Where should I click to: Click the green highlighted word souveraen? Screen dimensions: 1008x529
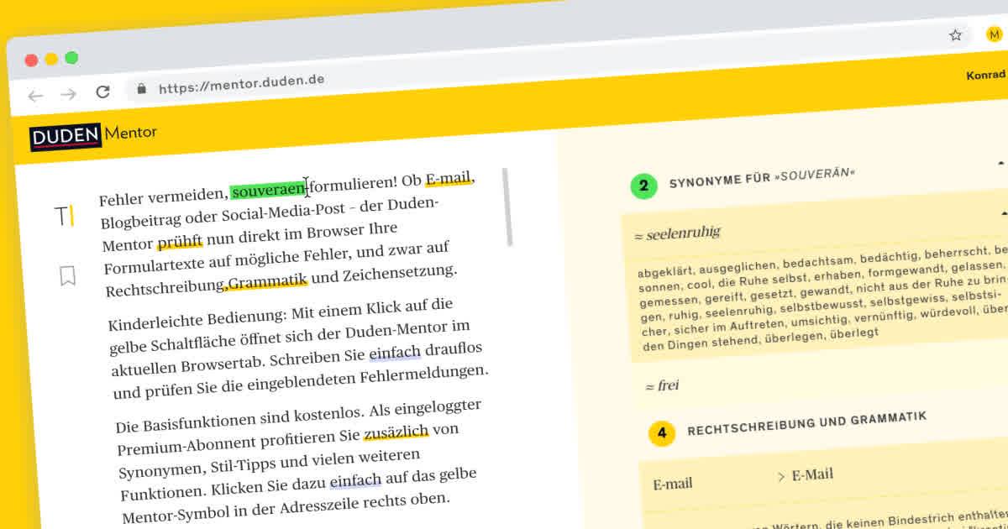(269, 191)
